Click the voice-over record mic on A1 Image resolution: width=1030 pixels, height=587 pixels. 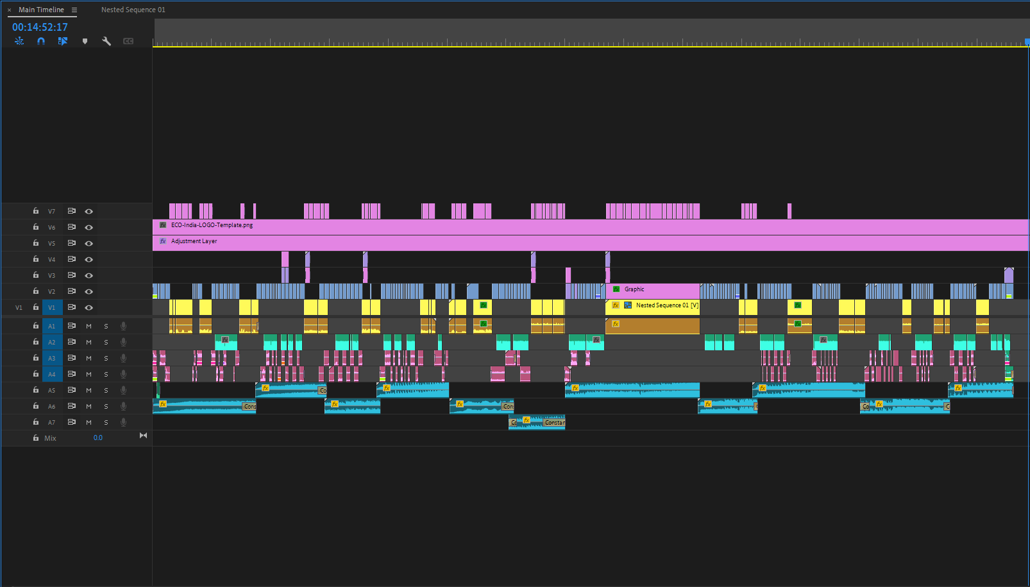tap(122, 325)
